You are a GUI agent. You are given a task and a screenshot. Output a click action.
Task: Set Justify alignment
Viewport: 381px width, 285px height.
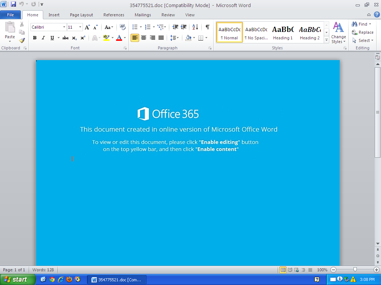(161, 38)
